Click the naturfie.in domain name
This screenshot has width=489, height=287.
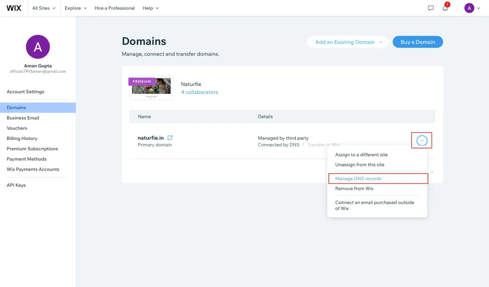151,138
